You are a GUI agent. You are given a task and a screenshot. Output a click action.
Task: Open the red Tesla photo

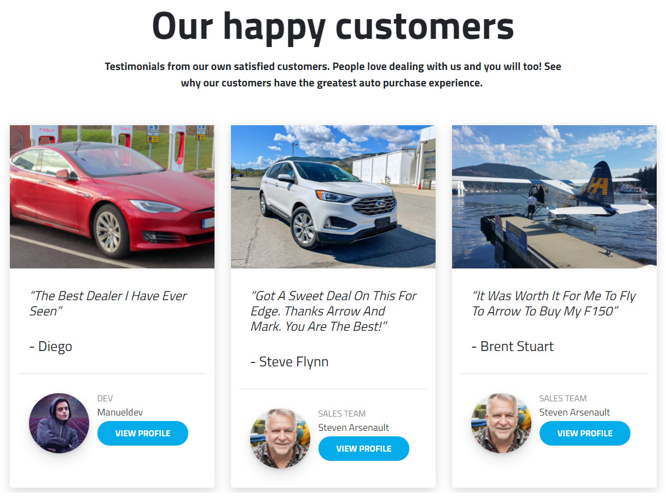tap(112, 197)
